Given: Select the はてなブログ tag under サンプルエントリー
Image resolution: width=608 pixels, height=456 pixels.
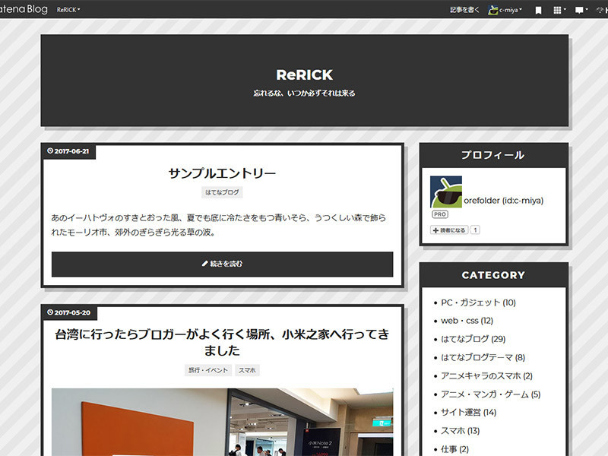Looking at the screenshot, I should pos(222,192).
